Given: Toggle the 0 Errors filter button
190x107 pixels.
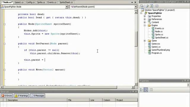Looking at the screenshot, I should click(x=7, y=96).
